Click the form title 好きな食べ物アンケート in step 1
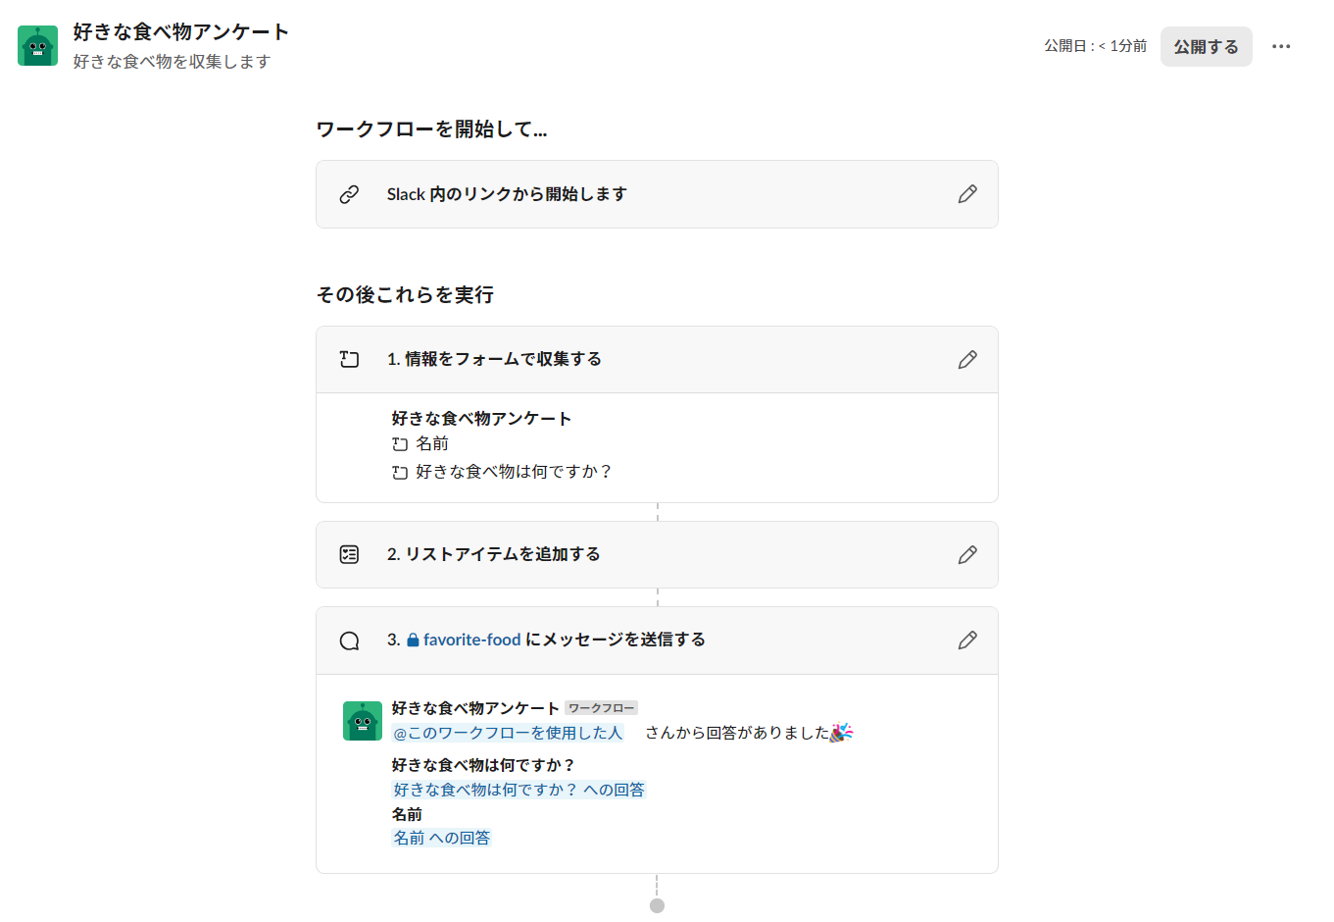 point(481,419)
